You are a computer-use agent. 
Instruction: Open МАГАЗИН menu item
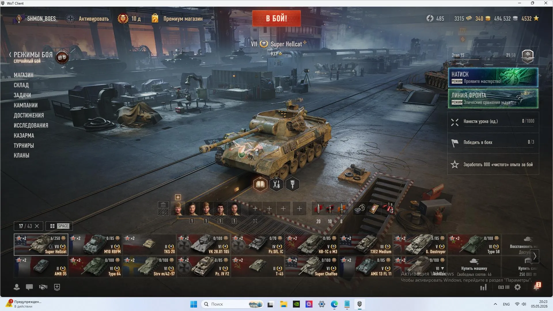(24, 75)
